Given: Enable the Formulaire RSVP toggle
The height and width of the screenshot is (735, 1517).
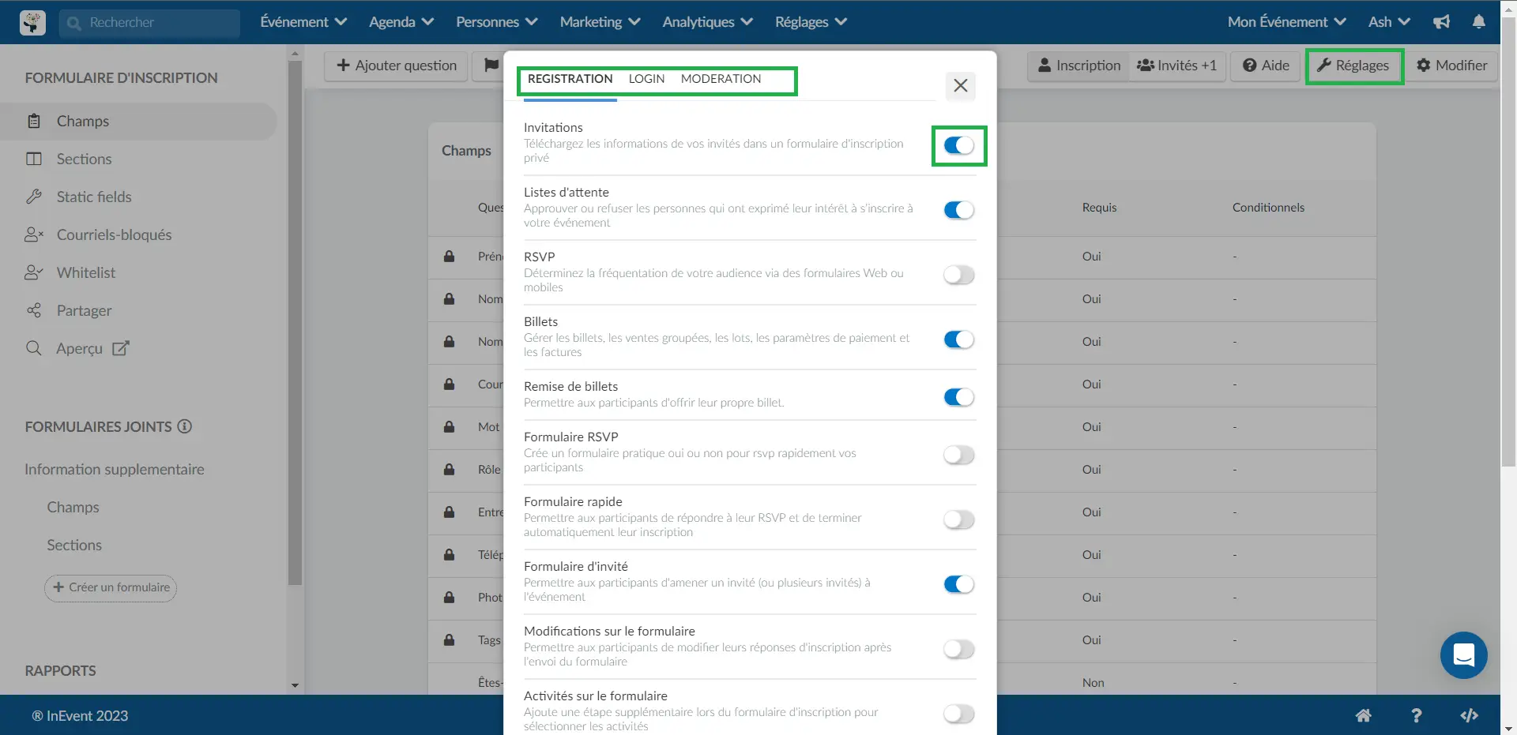Looking at the screenshot, I should tap(959, 455).
